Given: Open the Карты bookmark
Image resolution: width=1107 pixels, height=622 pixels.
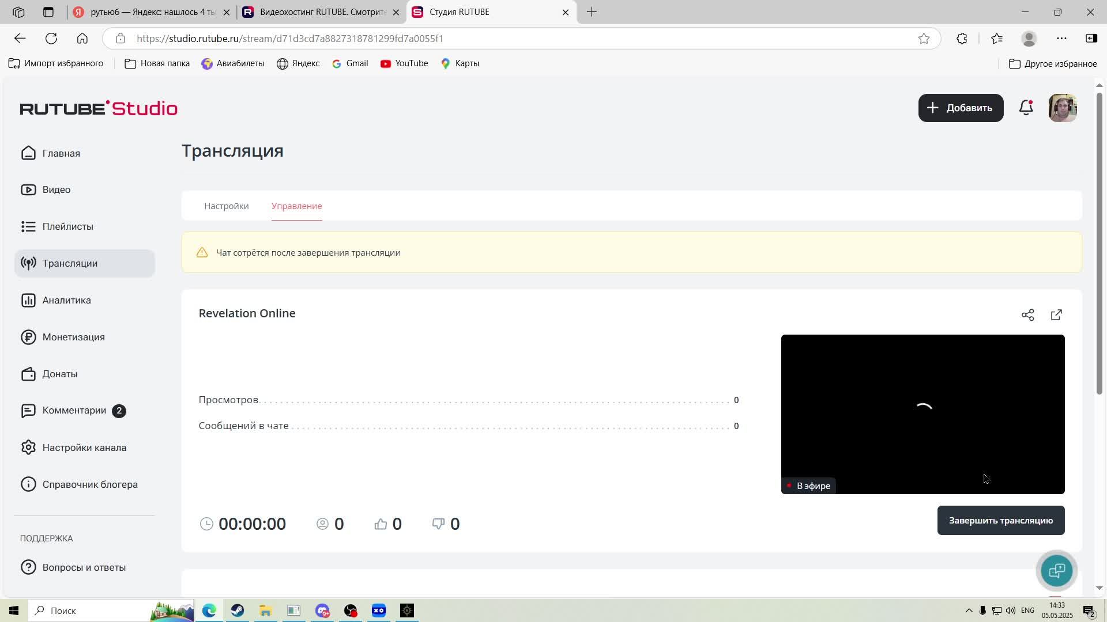Looking at the screenshot, I should [x=460, y=63].
